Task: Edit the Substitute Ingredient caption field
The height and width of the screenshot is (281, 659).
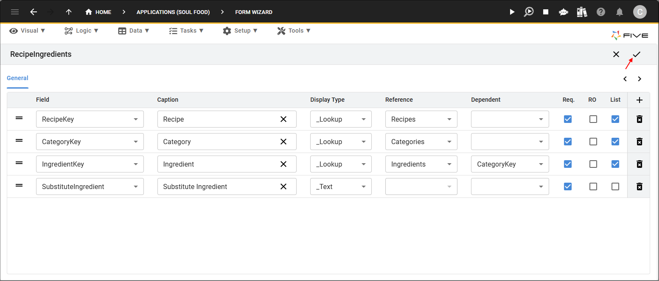Action: (227, 186)
